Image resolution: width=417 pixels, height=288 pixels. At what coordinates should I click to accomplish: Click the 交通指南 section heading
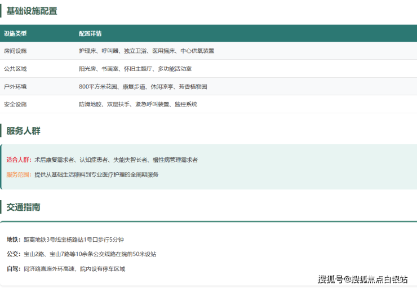pyautogui.click(x=23, y=207)
